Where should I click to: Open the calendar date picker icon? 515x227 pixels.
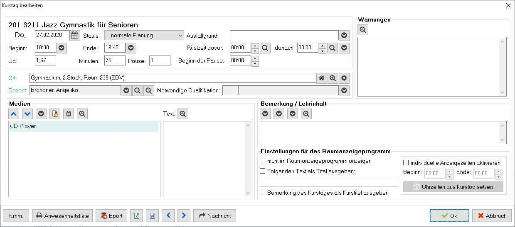tap(75, 35)
